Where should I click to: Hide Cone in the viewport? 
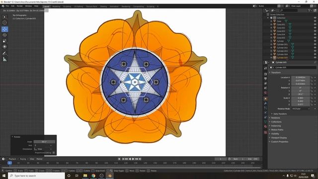pos(315,21)
